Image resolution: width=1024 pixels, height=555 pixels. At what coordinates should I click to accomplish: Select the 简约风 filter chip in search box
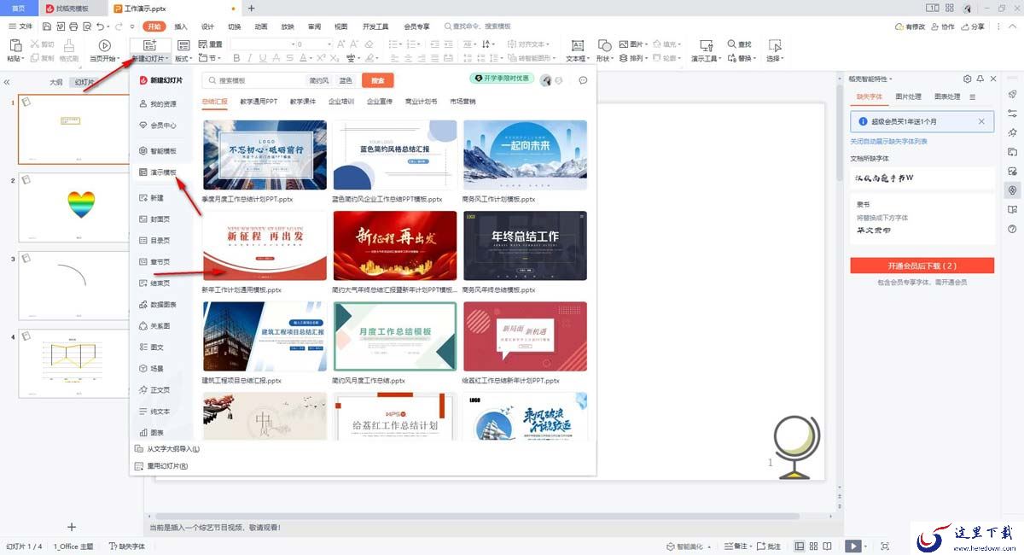coord(319,80)
